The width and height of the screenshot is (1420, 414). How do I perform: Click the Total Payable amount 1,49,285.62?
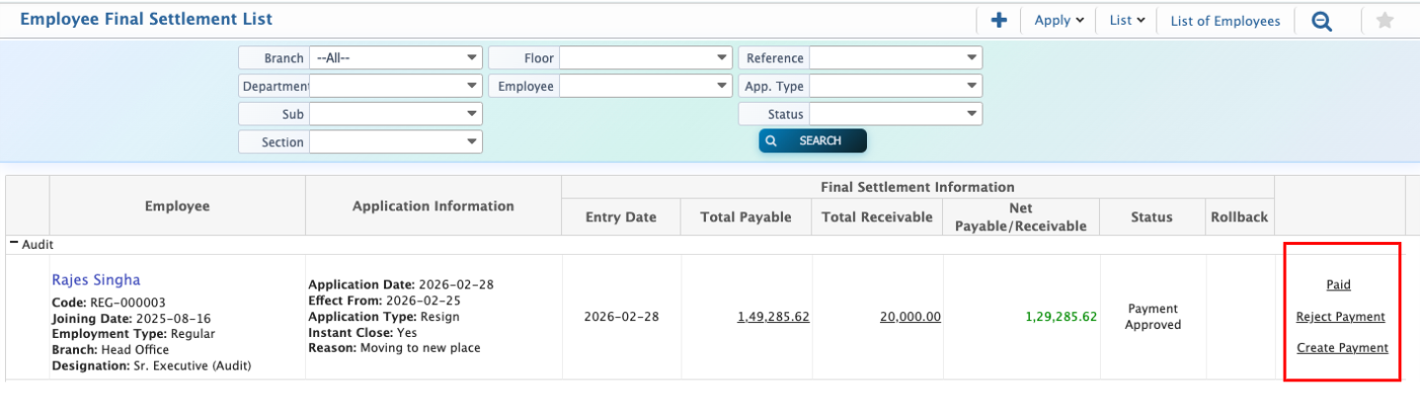773,317
